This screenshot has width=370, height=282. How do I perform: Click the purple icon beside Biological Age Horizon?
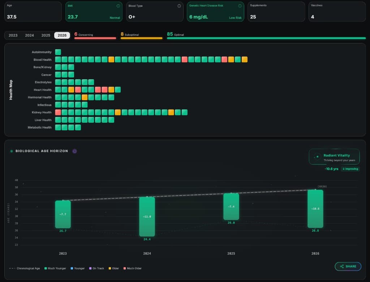click(74, 151)
